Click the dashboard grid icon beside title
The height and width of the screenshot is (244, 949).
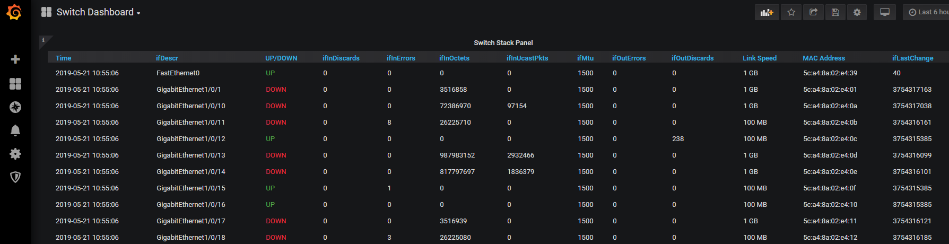pos(47,12)
